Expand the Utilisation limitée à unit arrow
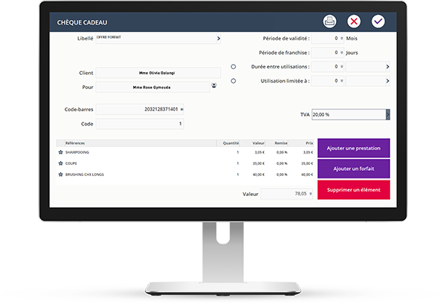This screenshot has height=303, width=446. click(387, 80)
